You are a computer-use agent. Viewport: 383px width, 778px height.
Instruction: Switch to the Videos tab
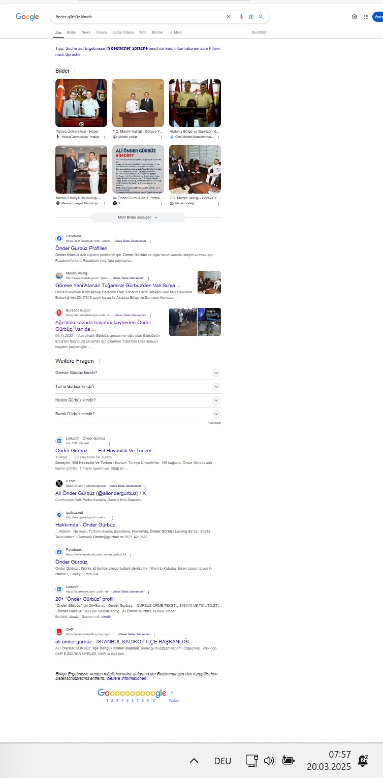point(102,33)
